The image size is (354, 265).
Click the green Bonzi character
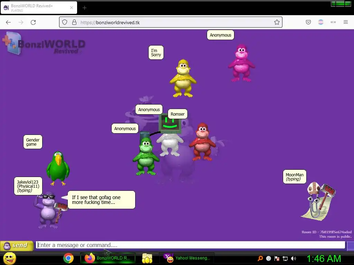click(146, 156)
